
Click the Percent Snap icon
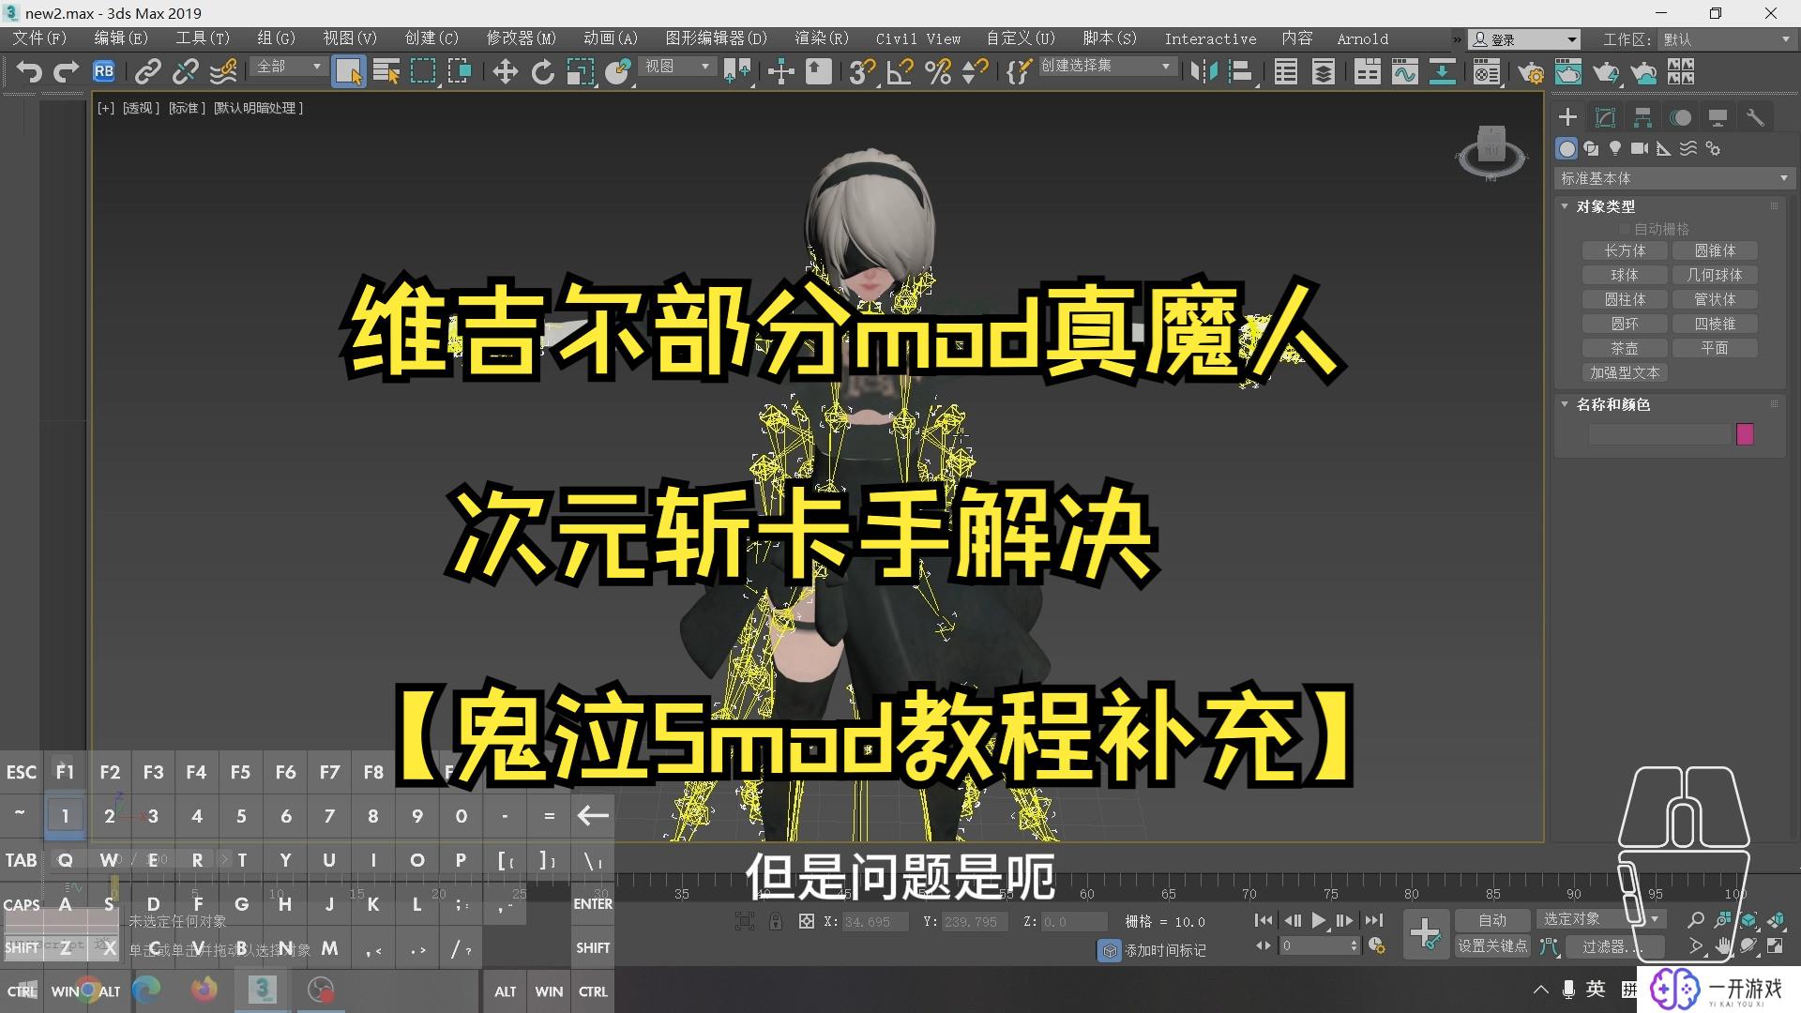(937, 71)
